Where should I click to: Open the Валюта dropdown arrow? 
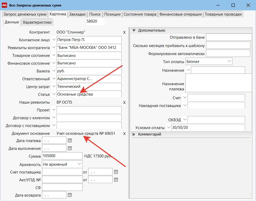click(x=54, y=71)
